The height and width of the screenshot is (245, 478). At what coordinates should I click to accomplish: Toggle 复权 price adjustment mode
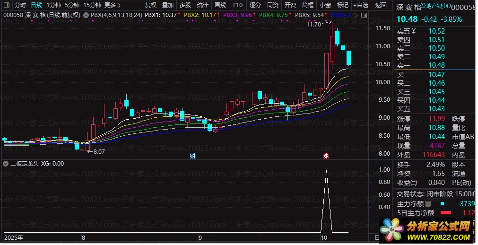pos(150,5)
